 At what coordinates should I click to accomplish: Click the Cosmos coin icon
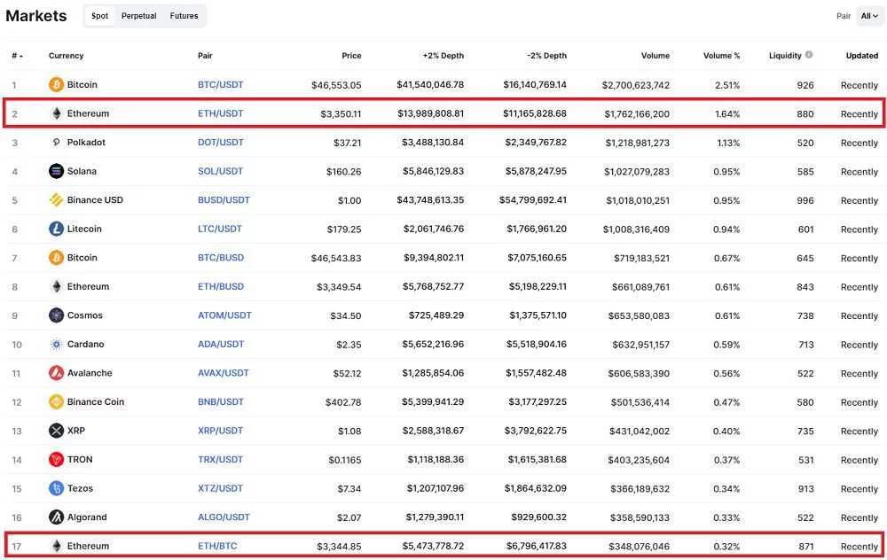57,315
